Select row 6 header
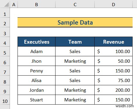This screenshot has width=137, height=109. (5, 61)
